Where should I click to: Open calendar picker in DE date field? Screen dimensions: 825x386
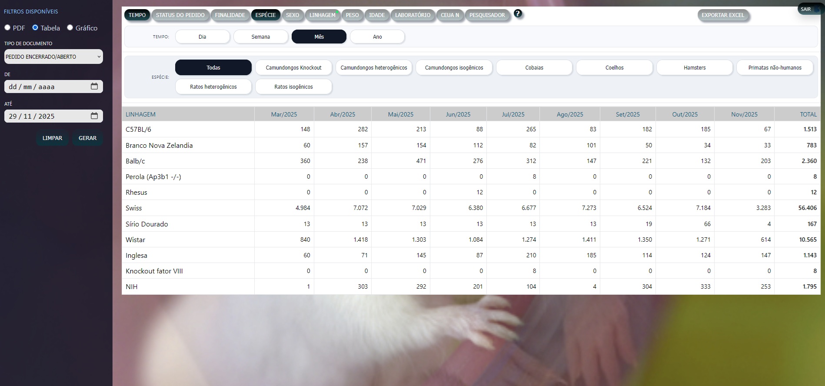click(x=94, y=87)
